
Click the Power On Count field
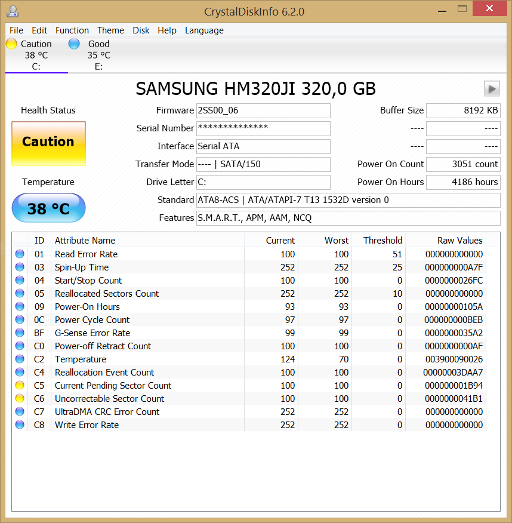[463, 164]
